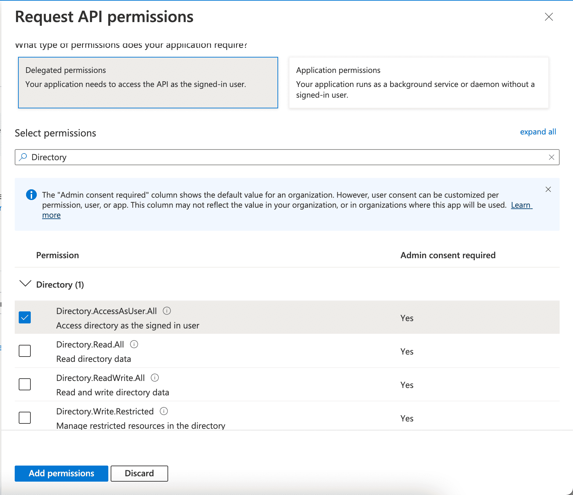Close the Request API permissions panel
This screenshot has height=495, width=573.
549,17
